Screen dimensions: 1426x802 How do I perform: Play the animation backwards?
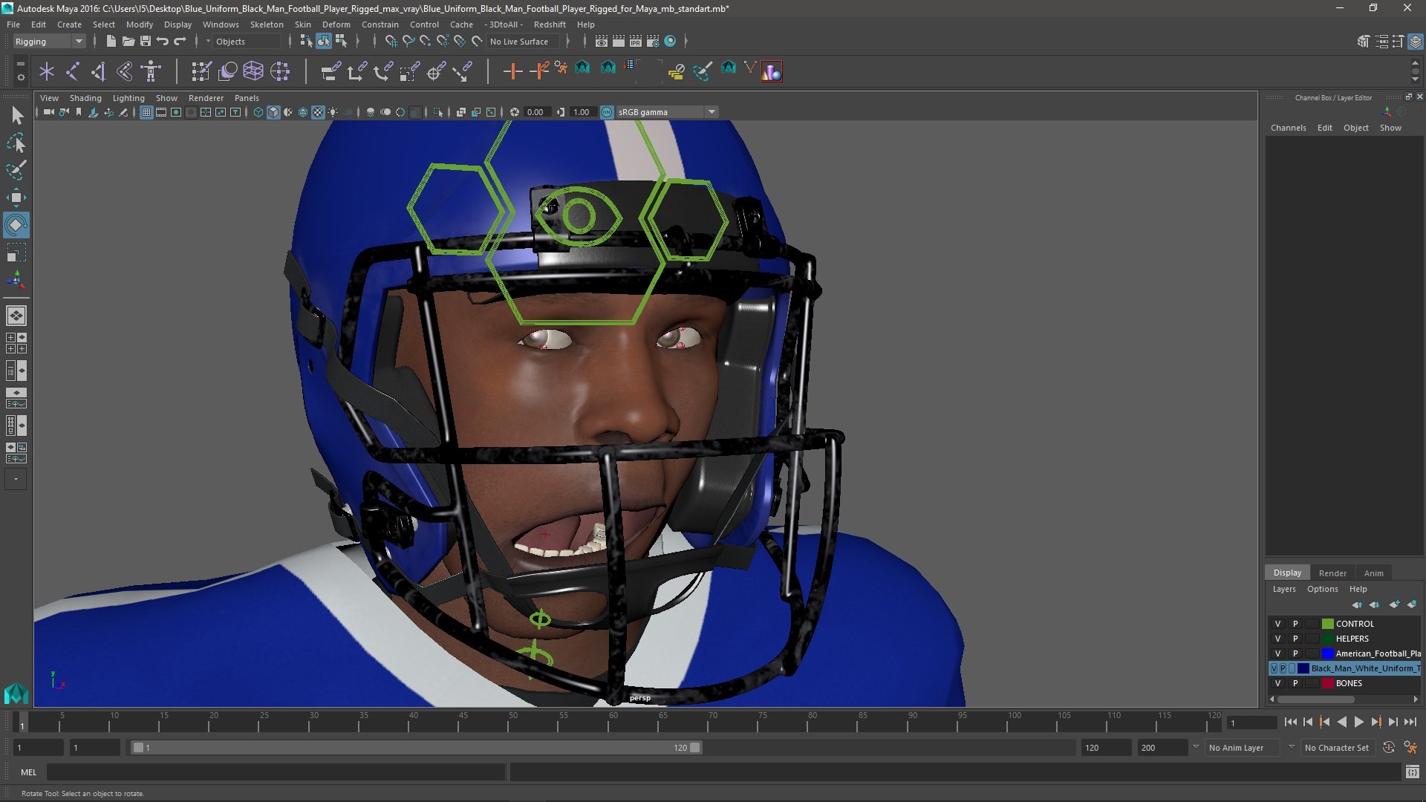pos(1341,722)
